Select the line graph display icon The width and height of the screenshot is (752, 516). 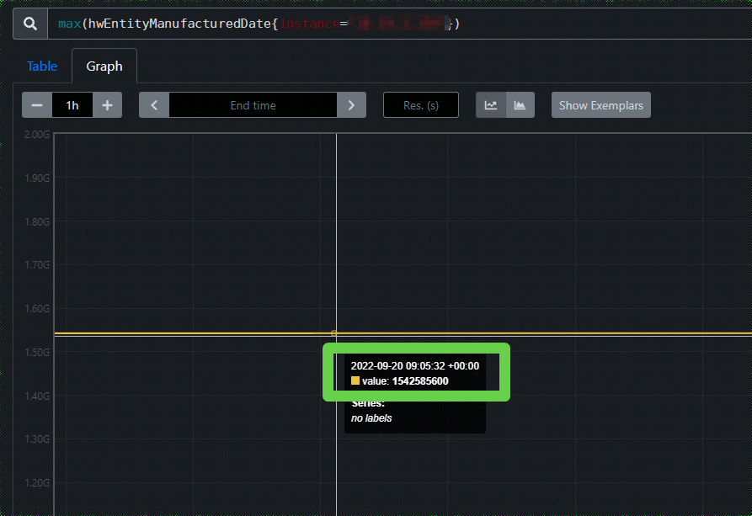[491, 104]
